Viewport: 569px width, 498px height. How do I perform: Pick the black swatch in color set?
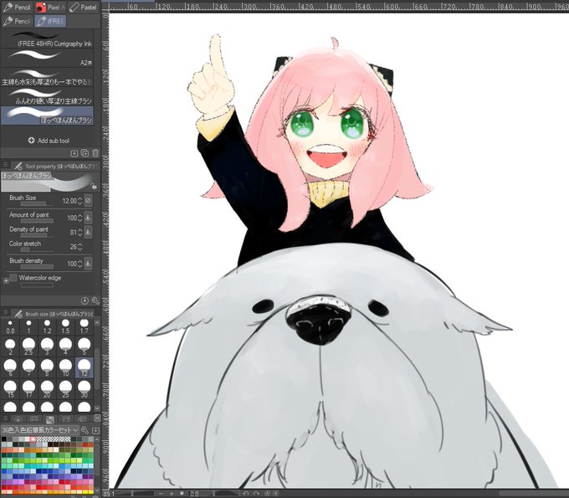pos(3,439)
